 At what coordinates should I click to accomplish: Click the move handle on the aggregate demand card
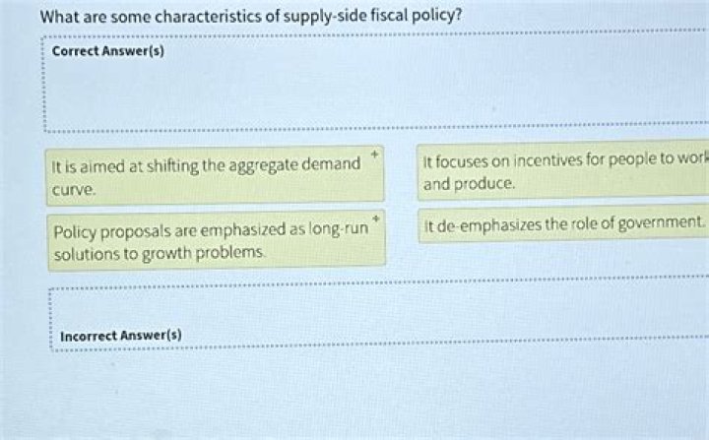point(375,156)
